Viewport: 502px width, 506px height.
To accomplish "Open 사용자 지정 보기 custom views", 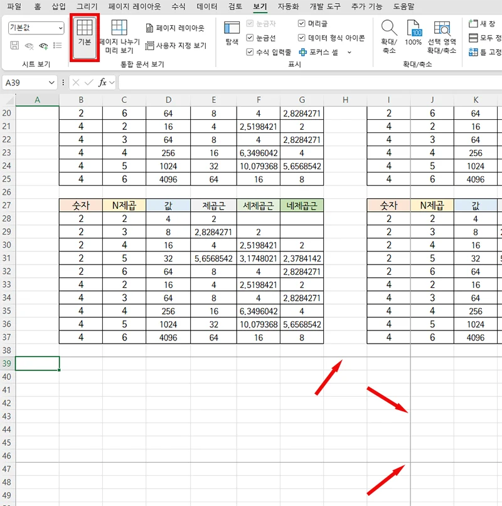I will pyautogui.click(x=176, y=46).
